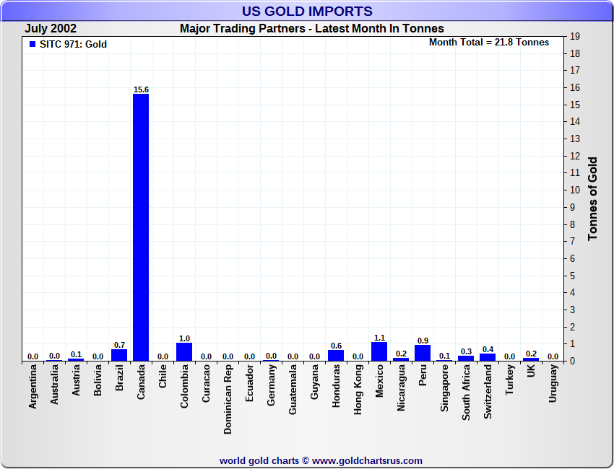Click the 'July 2002' date label
Viewport: 614px width, 469px height.
51,29
